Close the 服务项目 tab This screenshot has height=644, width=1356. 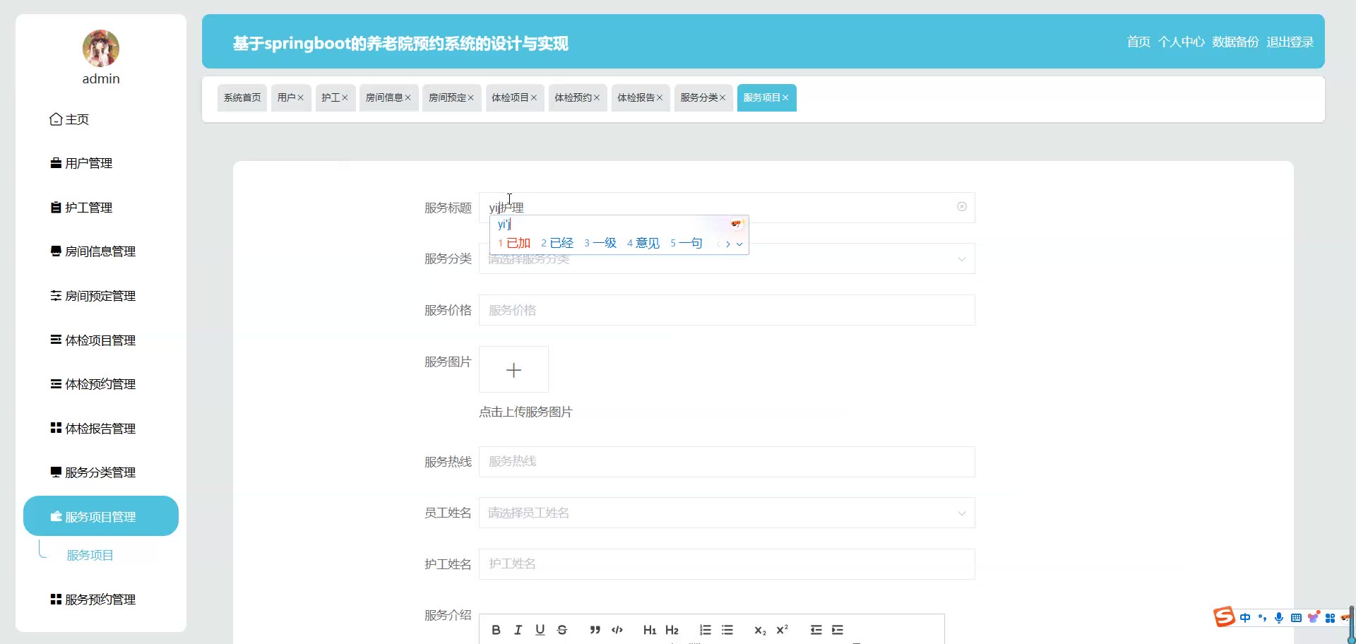coord(785,97)
